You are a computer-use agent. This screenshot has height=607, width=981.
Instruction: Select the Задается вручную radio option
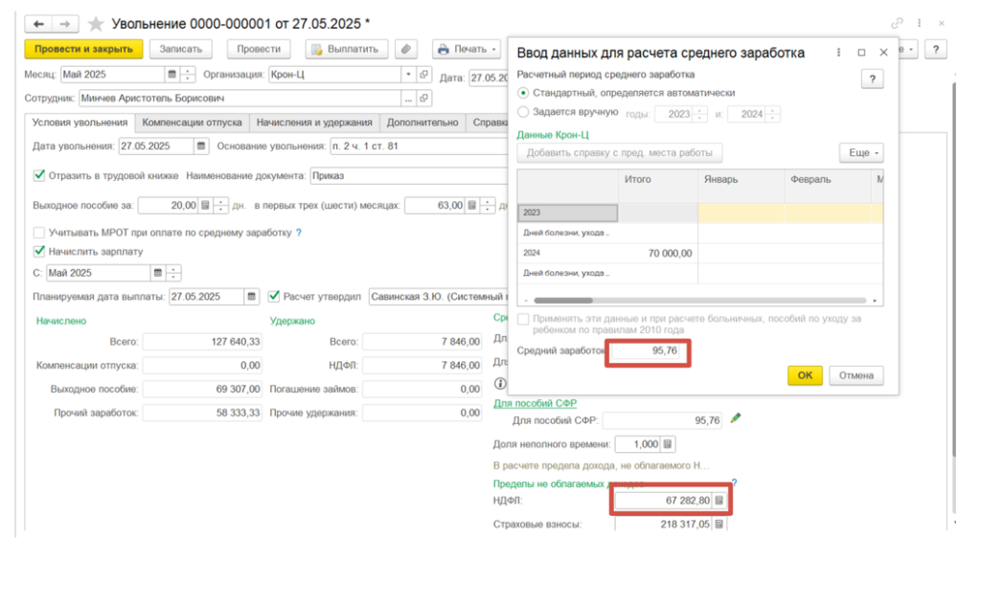pos(523,112)
